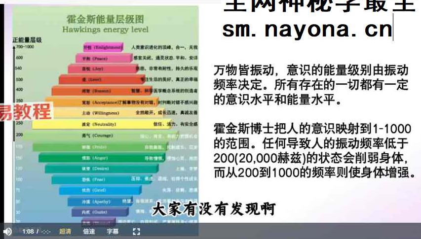Viewport: 421px width, 239px height.
Task: Click the 正能量层级 axis label
Action: [27, 40]
